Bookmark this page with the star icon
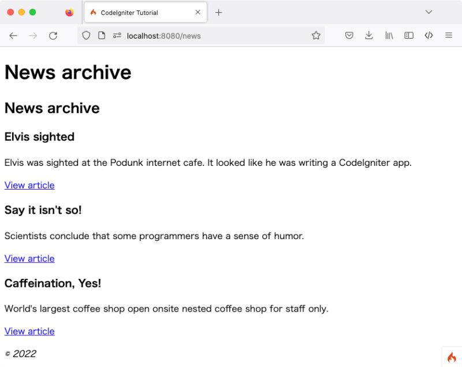 [x=316, y=35]
